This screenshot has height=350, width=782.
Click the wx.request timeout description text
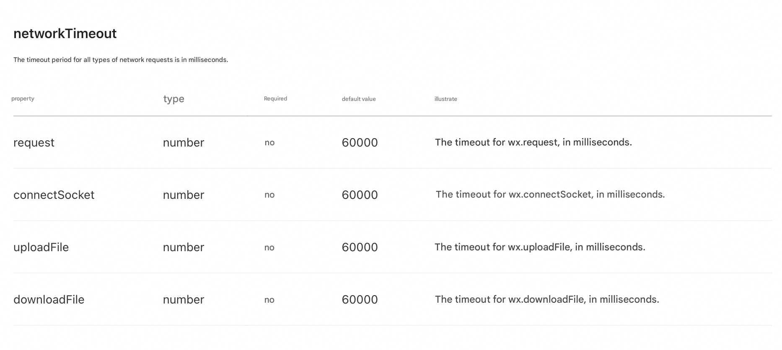coord(533,142)
